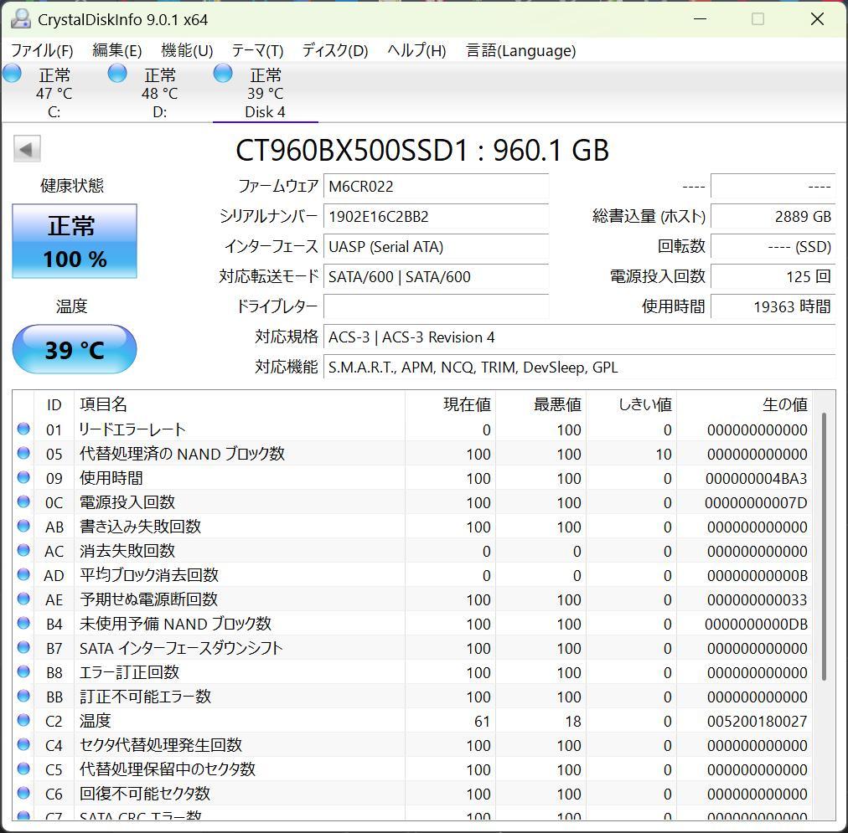Viewport: 848px width, 833px height.
Task: Click the 現在値 column header
Action: [x=450, y=404]
